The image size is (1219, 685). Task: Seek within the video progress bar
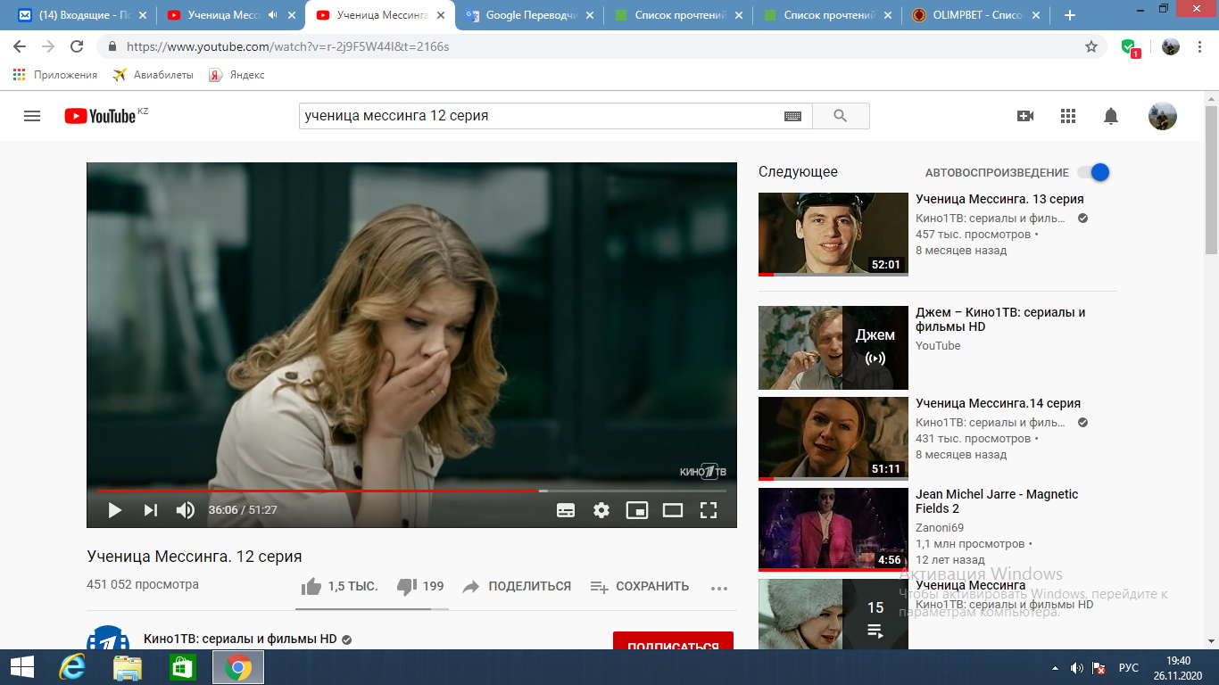[x=411, y=491]
